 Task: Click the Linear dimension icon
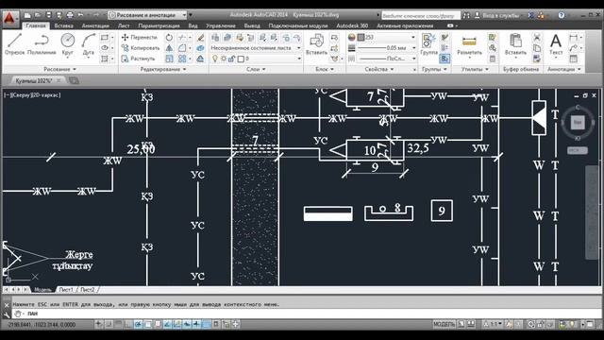click(x=574, y=38)
